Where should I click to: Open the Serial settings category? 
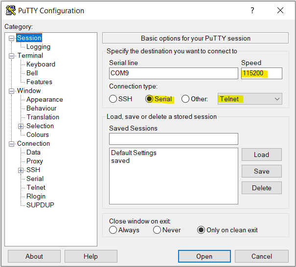coord(35,178)
